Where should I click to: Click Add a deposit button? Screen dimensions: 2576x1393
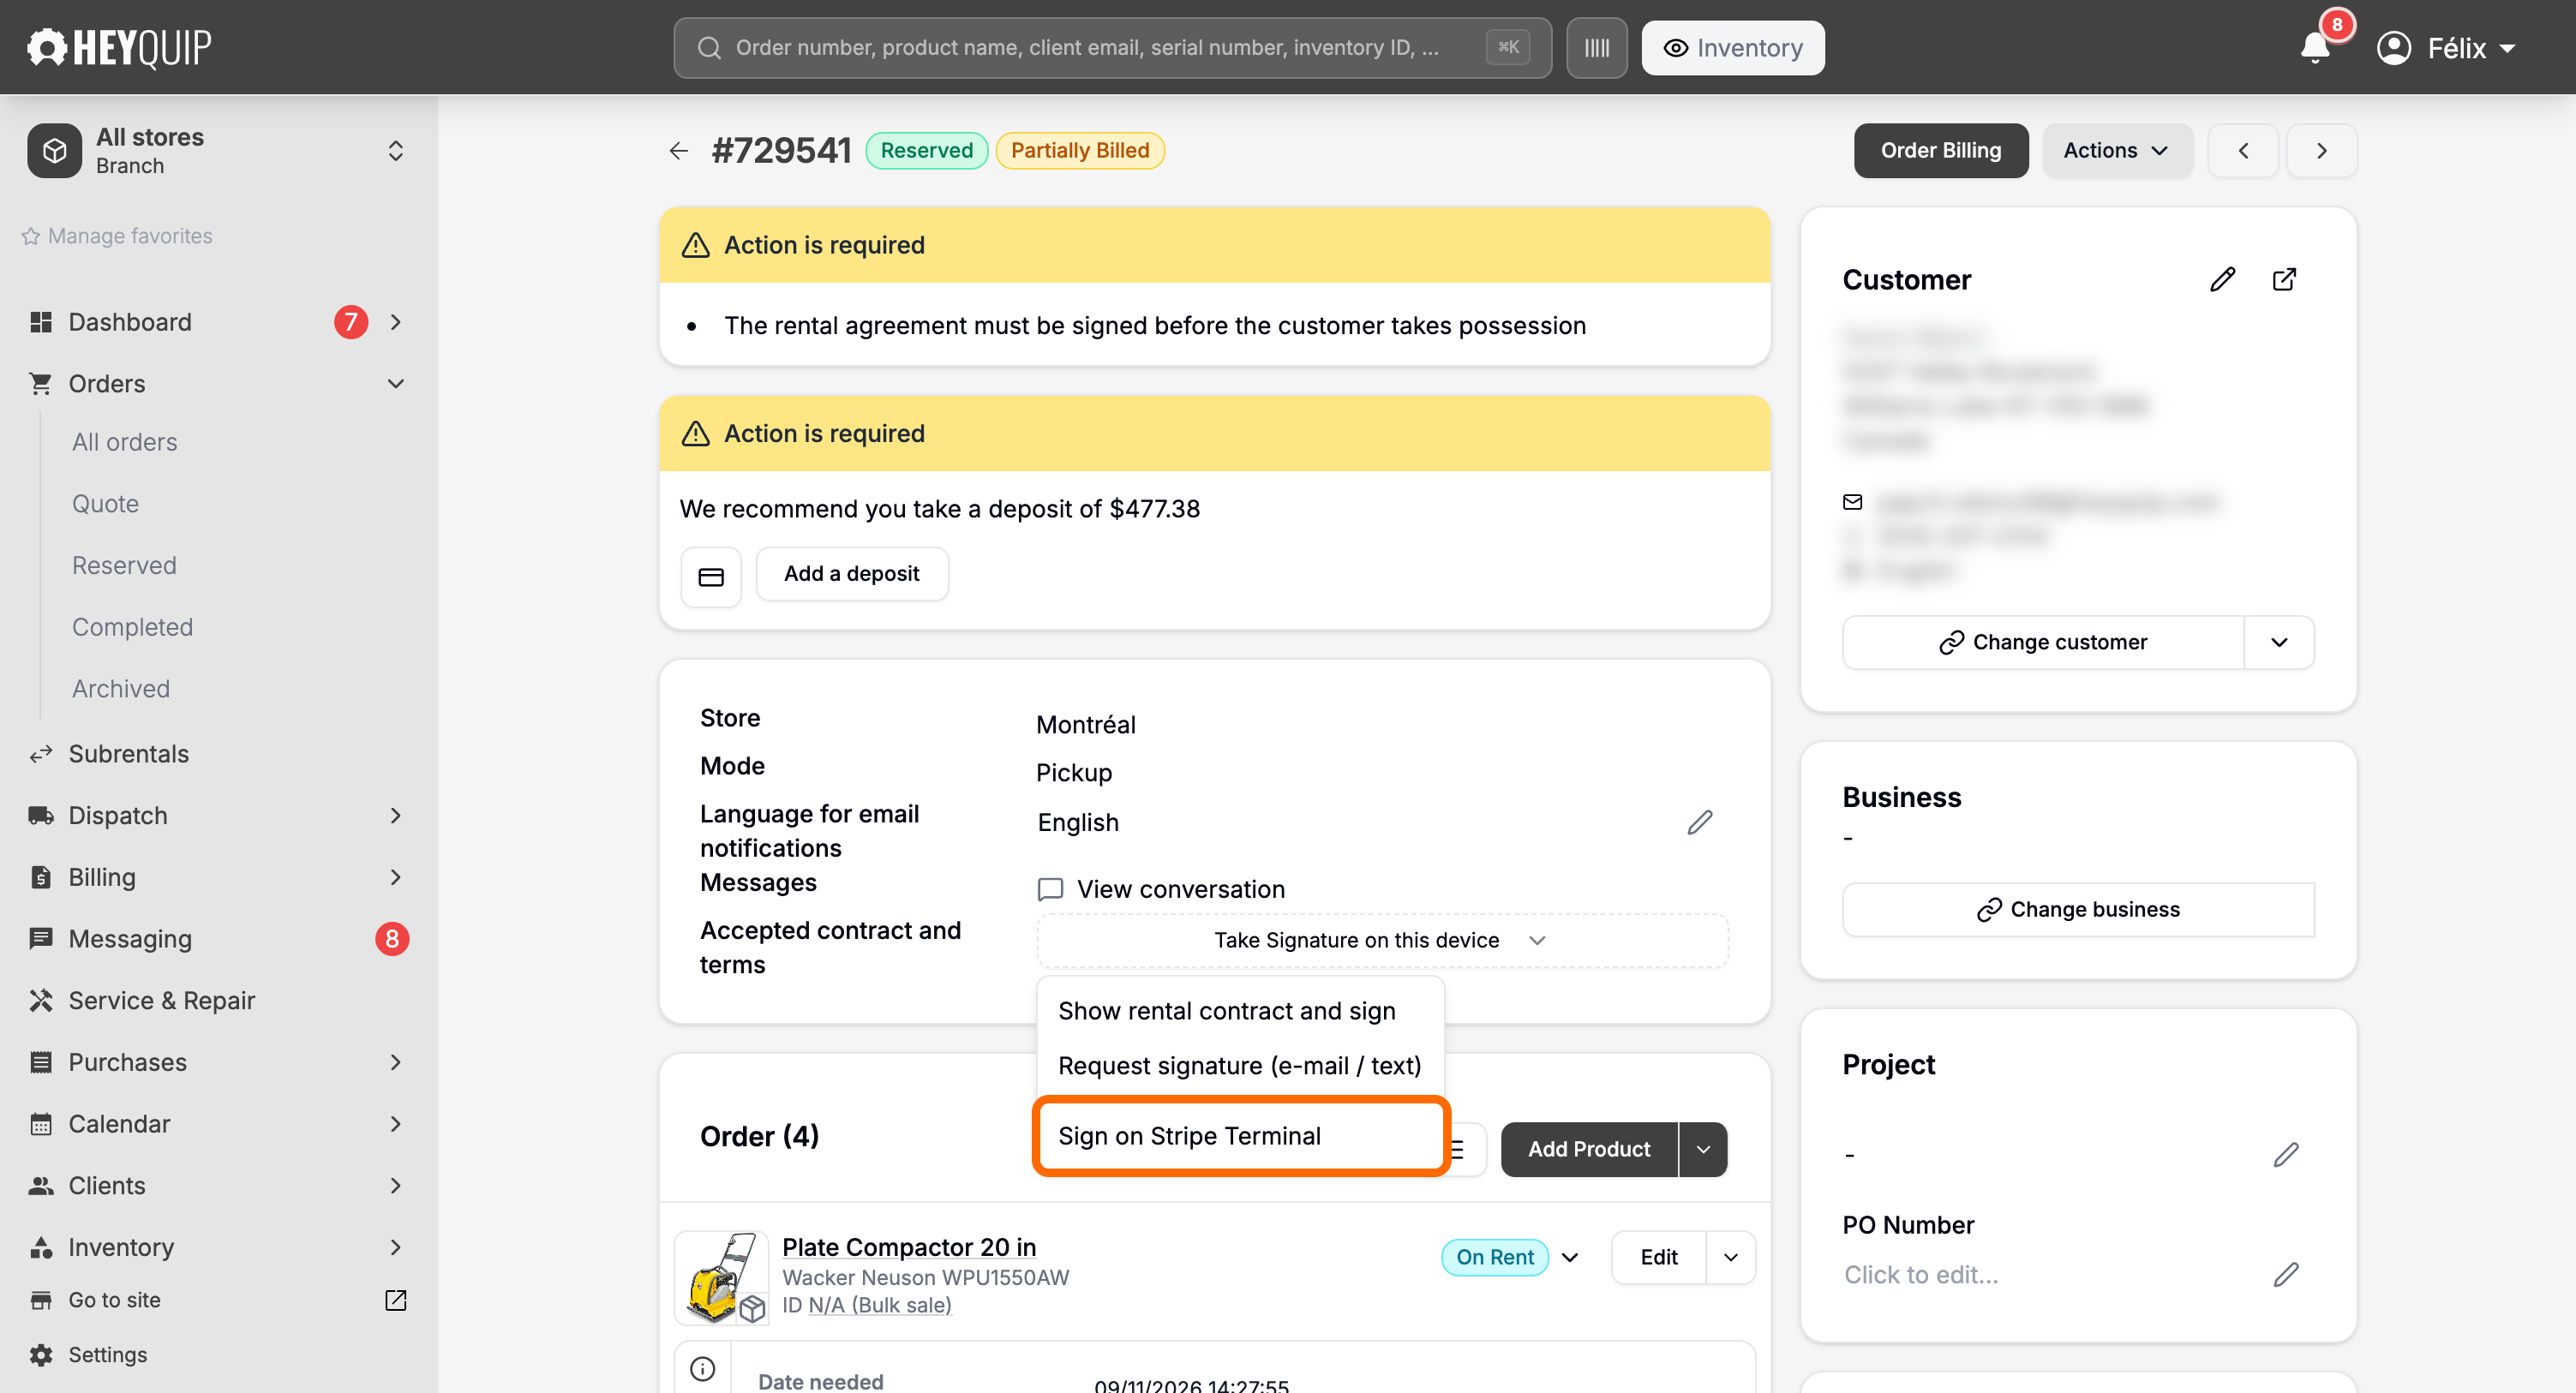click(x=852, y=574)
